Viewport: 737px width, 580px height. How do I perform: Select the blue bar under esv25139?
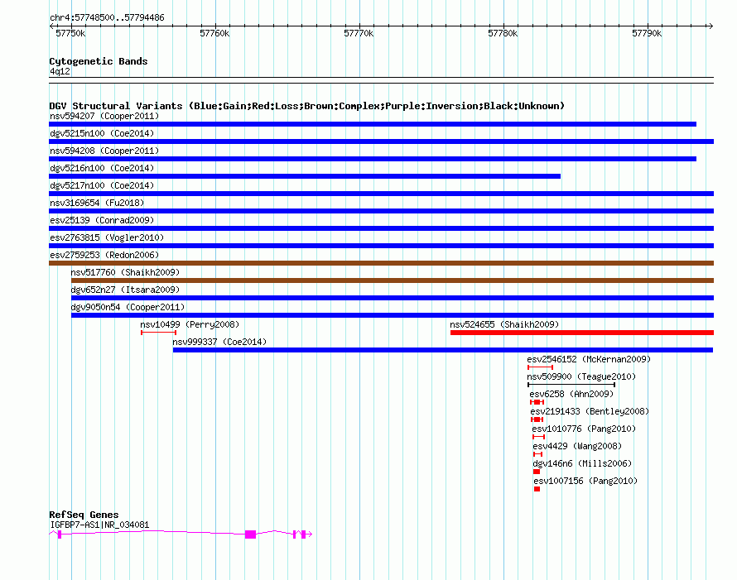click(381, 228)
